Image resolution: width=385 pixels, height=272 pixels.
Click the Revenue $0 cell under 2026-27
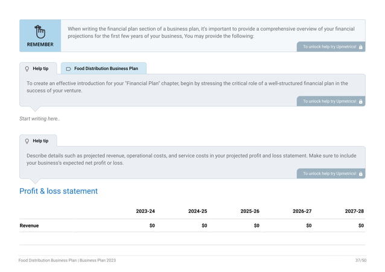pyautogui.click(x=308, y=226)
